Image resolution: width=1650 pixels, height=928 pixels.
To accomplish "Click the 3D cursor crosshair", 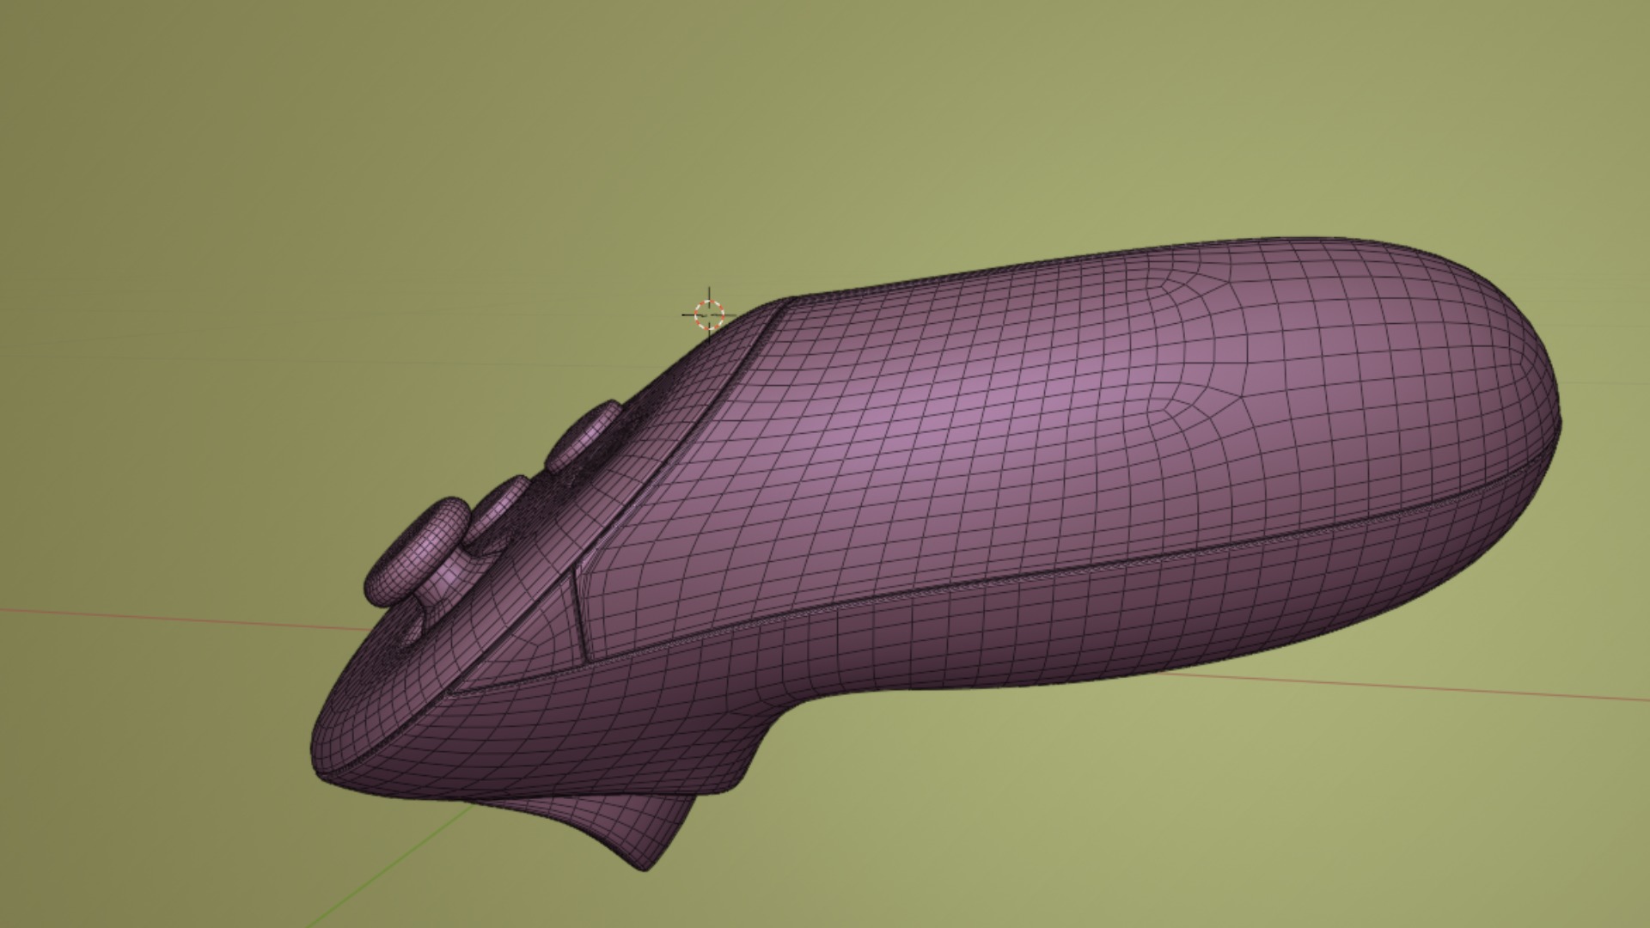I will click(709, 315).
